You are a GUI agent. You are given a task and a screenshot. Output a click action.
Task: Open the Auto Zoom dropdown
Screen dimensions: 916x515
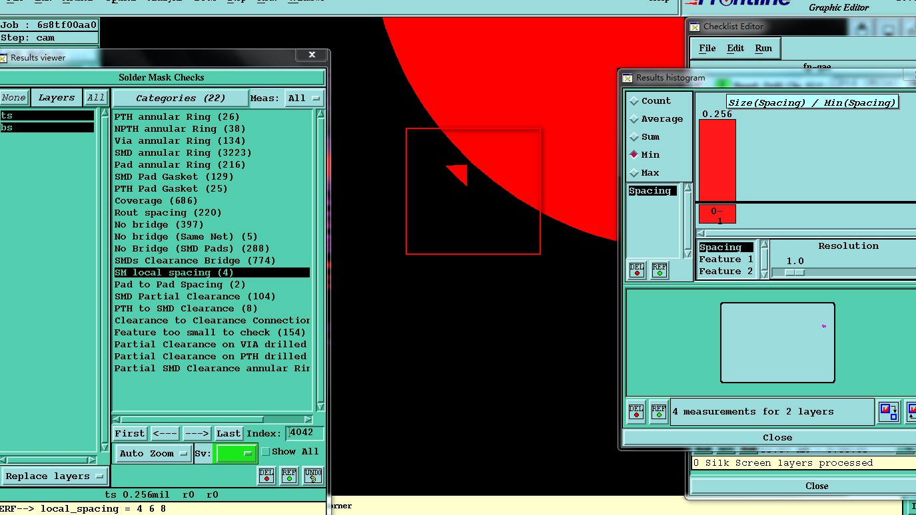(154, 454)
